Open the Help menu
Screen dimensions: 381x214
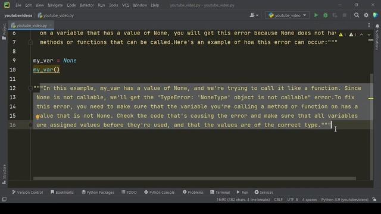tap(155, 5)
